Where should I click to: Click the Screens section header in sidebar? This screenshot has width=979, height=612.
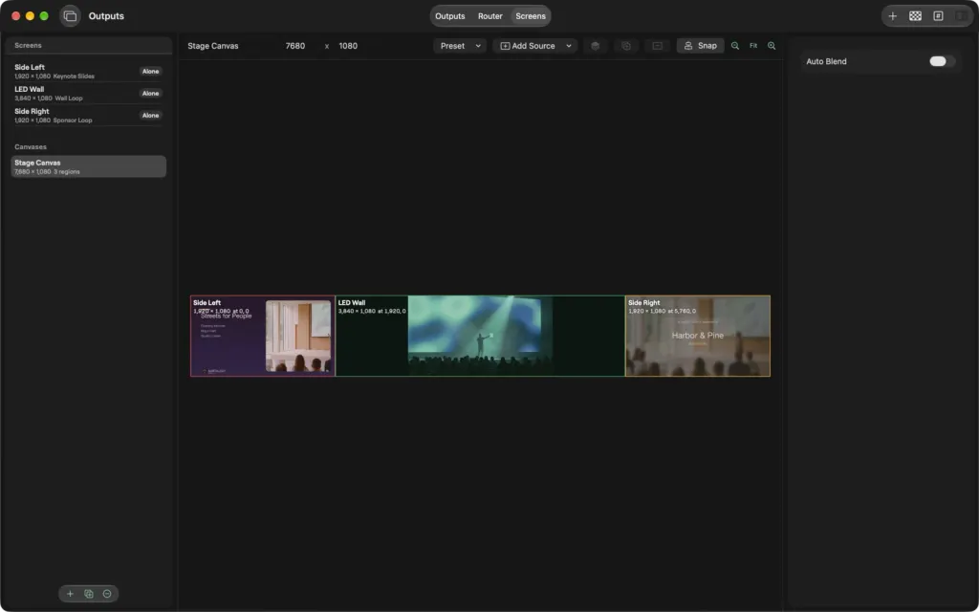click(28, 45)
